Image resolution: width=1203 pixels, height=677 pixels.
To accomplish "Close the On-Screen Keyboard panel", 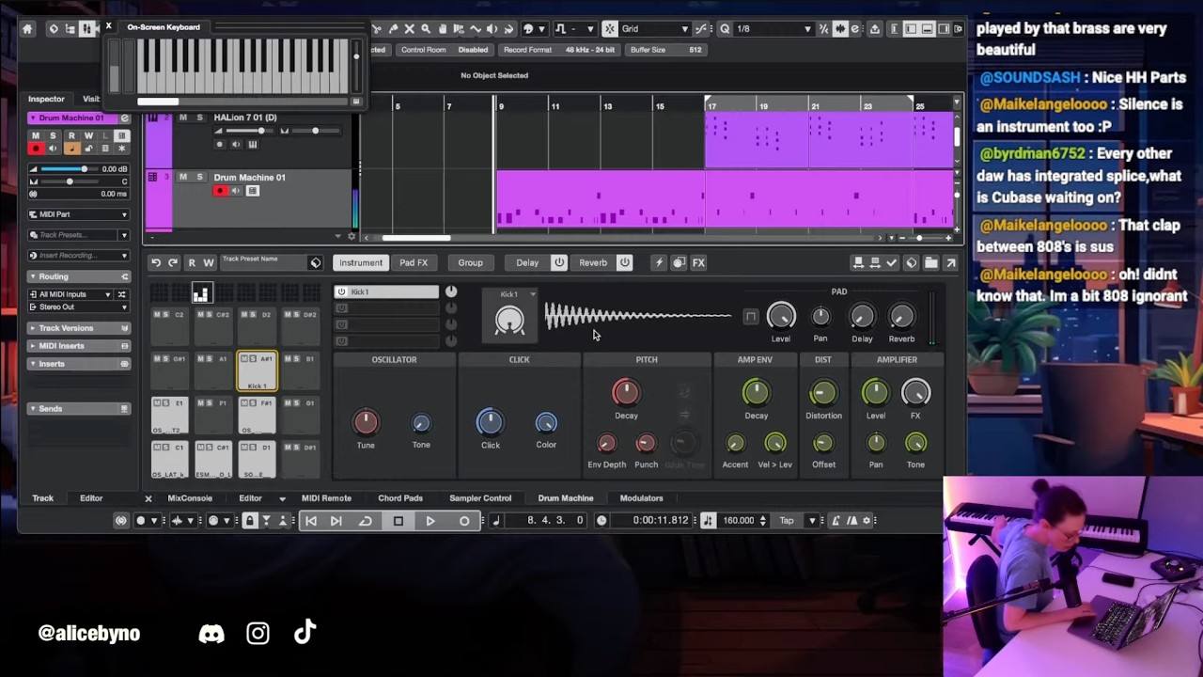I will point(109,26).
